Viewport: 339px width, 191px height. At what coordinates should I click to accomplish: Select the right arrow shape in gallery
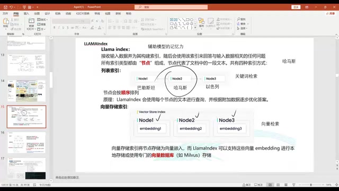point(188,23)
